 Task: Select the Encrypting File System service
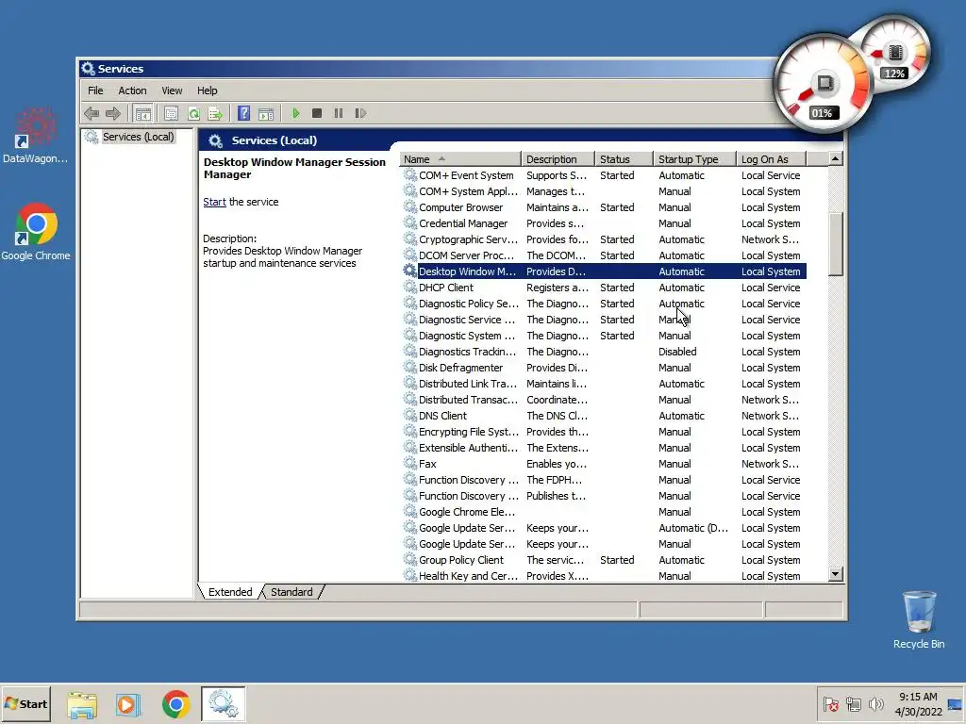[603, 432]
